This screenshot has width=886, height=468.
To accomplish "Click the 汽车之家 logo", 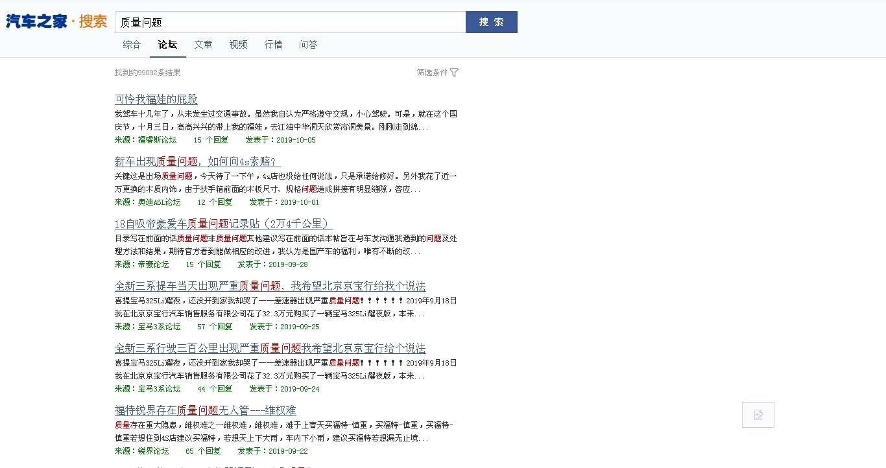I will click(37, 21).
